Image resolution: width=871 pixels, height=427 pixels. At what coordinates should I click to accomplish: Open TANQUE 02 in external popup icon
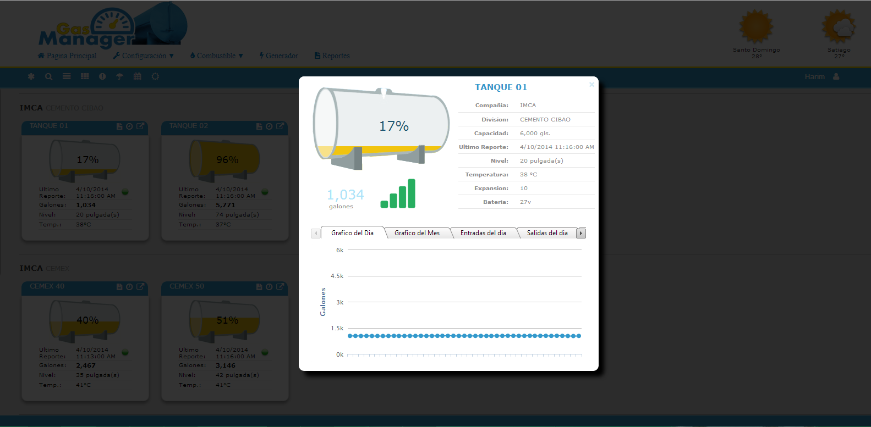pos(280,126)
